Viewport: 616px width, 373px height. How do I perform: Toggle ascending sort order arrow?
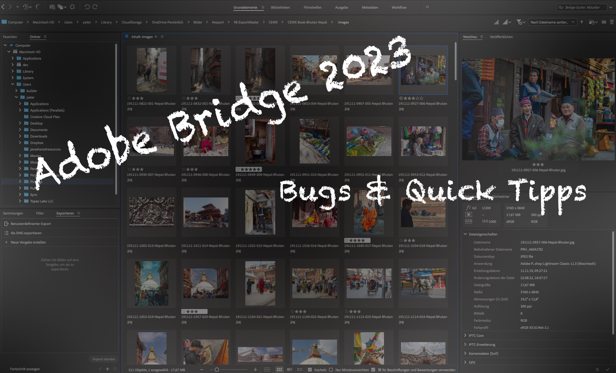582,22
